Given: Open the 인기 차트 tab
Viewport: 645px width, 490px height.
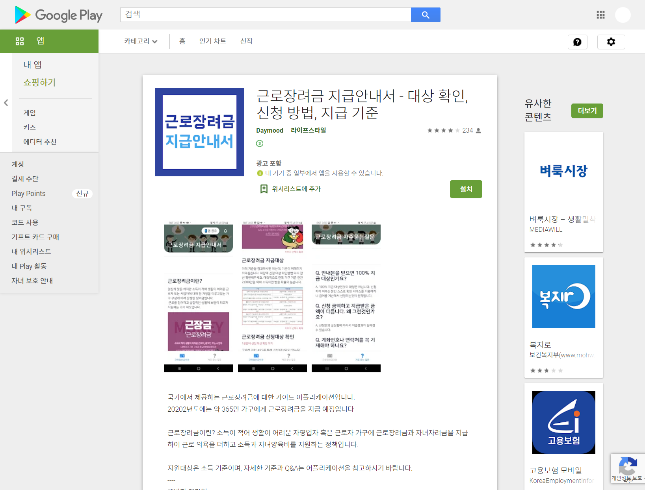Looking at the screenshot, I should (213, 41).
